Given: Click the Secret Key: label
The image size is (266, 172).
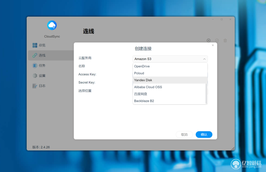Looking at the screenshot, I should pos(87,82).
